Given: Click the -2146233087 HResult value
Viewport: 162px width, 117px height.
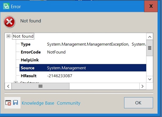Looking at the screenshot, I should pos(60,76).
